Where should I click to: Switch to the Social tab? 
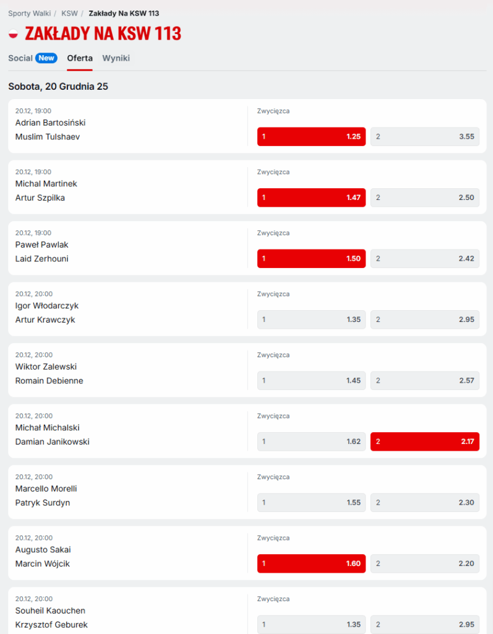tap(20, 58)
